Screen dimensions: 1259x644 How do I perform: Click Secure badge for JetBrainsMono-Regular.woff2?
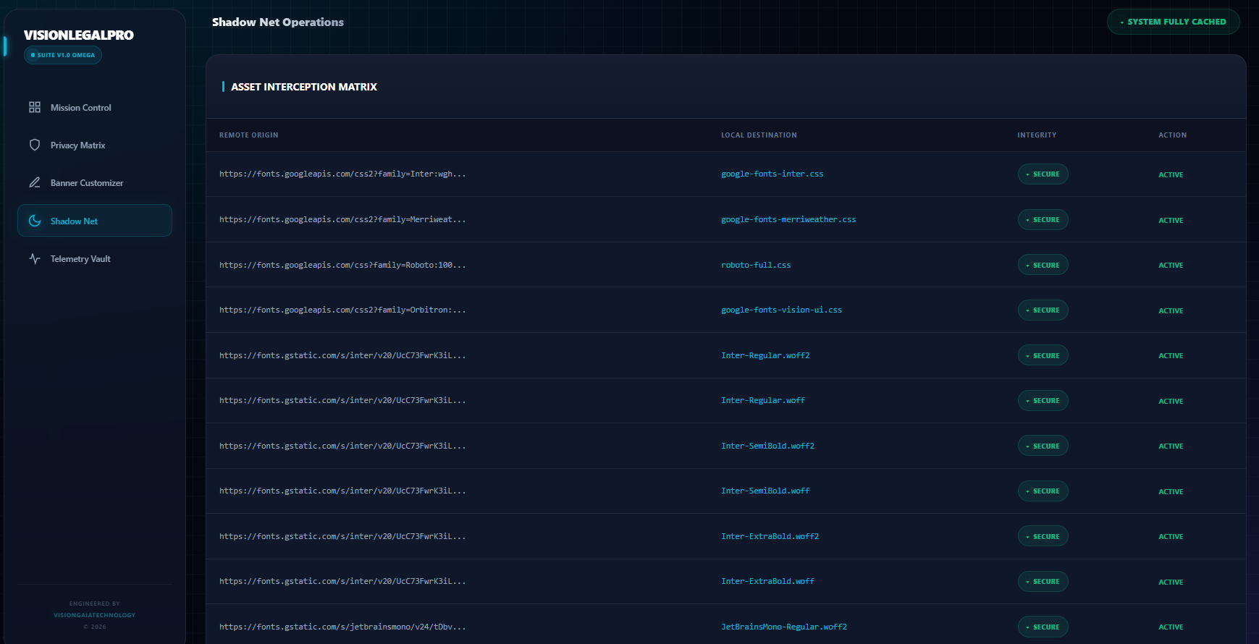[x=1043, y=627]
